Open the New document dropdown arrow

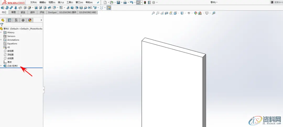pos(108,3)
